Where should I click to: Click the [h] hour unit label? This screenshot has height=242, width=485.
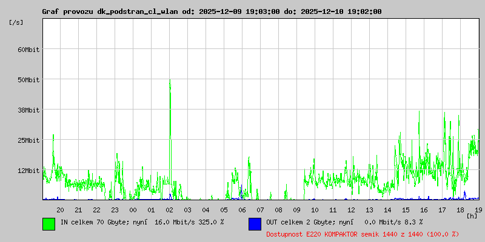[472, 216]
